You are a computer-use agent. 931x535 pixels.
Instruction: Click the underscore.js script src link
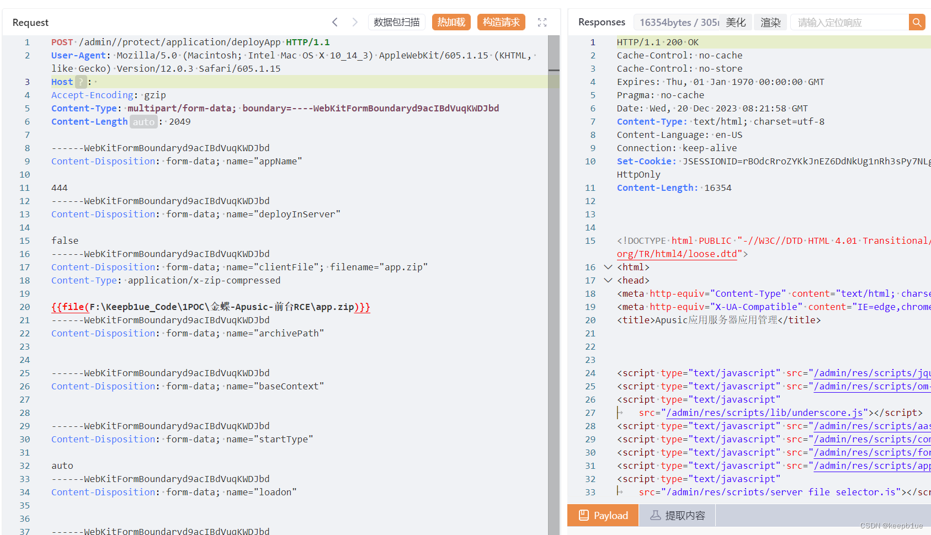[x=765, y=413]
